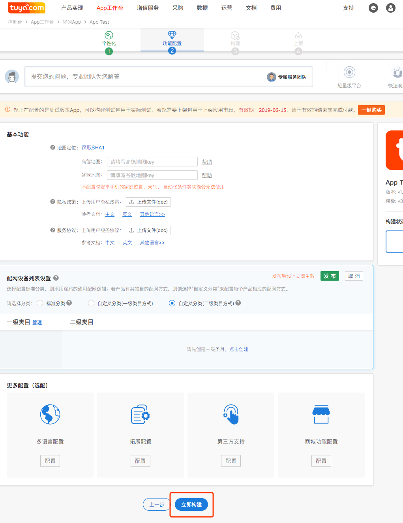This screenshot has height=523, width=403.
Task: Open the App工作台 menu item
Action: [110, 8]
